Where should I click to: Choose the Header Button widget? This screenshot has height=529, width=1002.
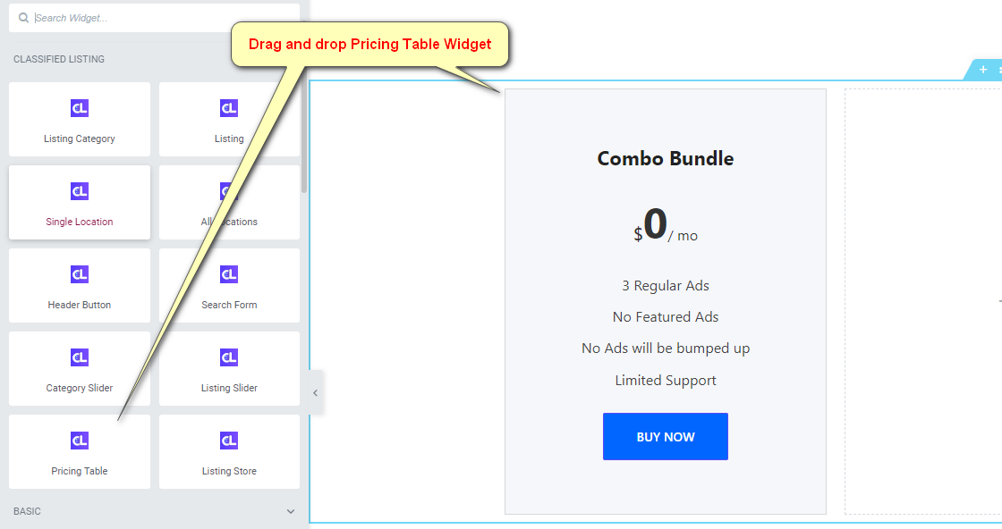click(x=80, y=285)
